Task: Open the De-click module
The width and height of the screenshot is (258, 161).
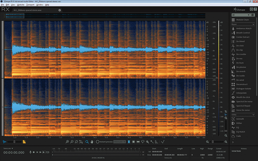Action: (x=238, y=46)
